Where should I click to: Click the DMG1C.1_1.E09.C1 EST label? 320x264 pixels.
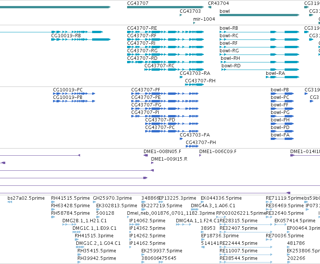point(94,228)
